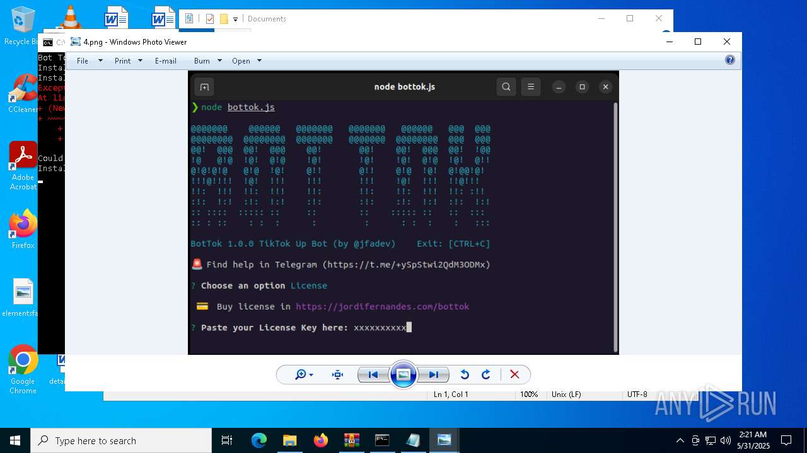This screenshot has width=807, height=453.
Task: Open Documents quick access toolbar dropdown
Action: [x=235, y=20]
